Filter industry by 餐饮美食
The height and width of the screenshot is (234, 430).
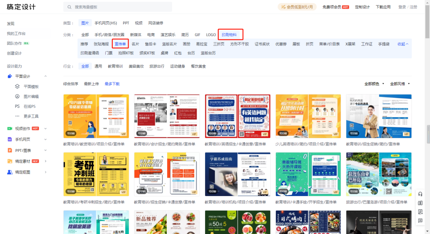click(198, 66)
